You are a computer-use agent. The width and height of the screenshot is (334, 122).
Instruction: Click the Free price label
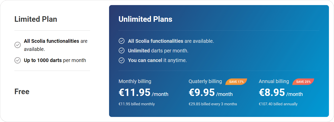coord(22,91)
